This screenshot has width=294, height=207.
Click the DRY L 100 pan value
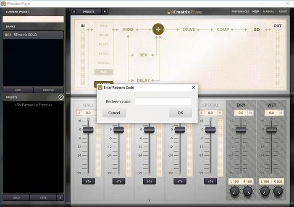(234, 181)
